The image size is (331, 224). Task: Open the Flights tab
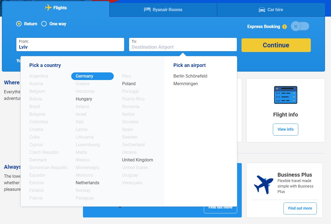(56, 8)
